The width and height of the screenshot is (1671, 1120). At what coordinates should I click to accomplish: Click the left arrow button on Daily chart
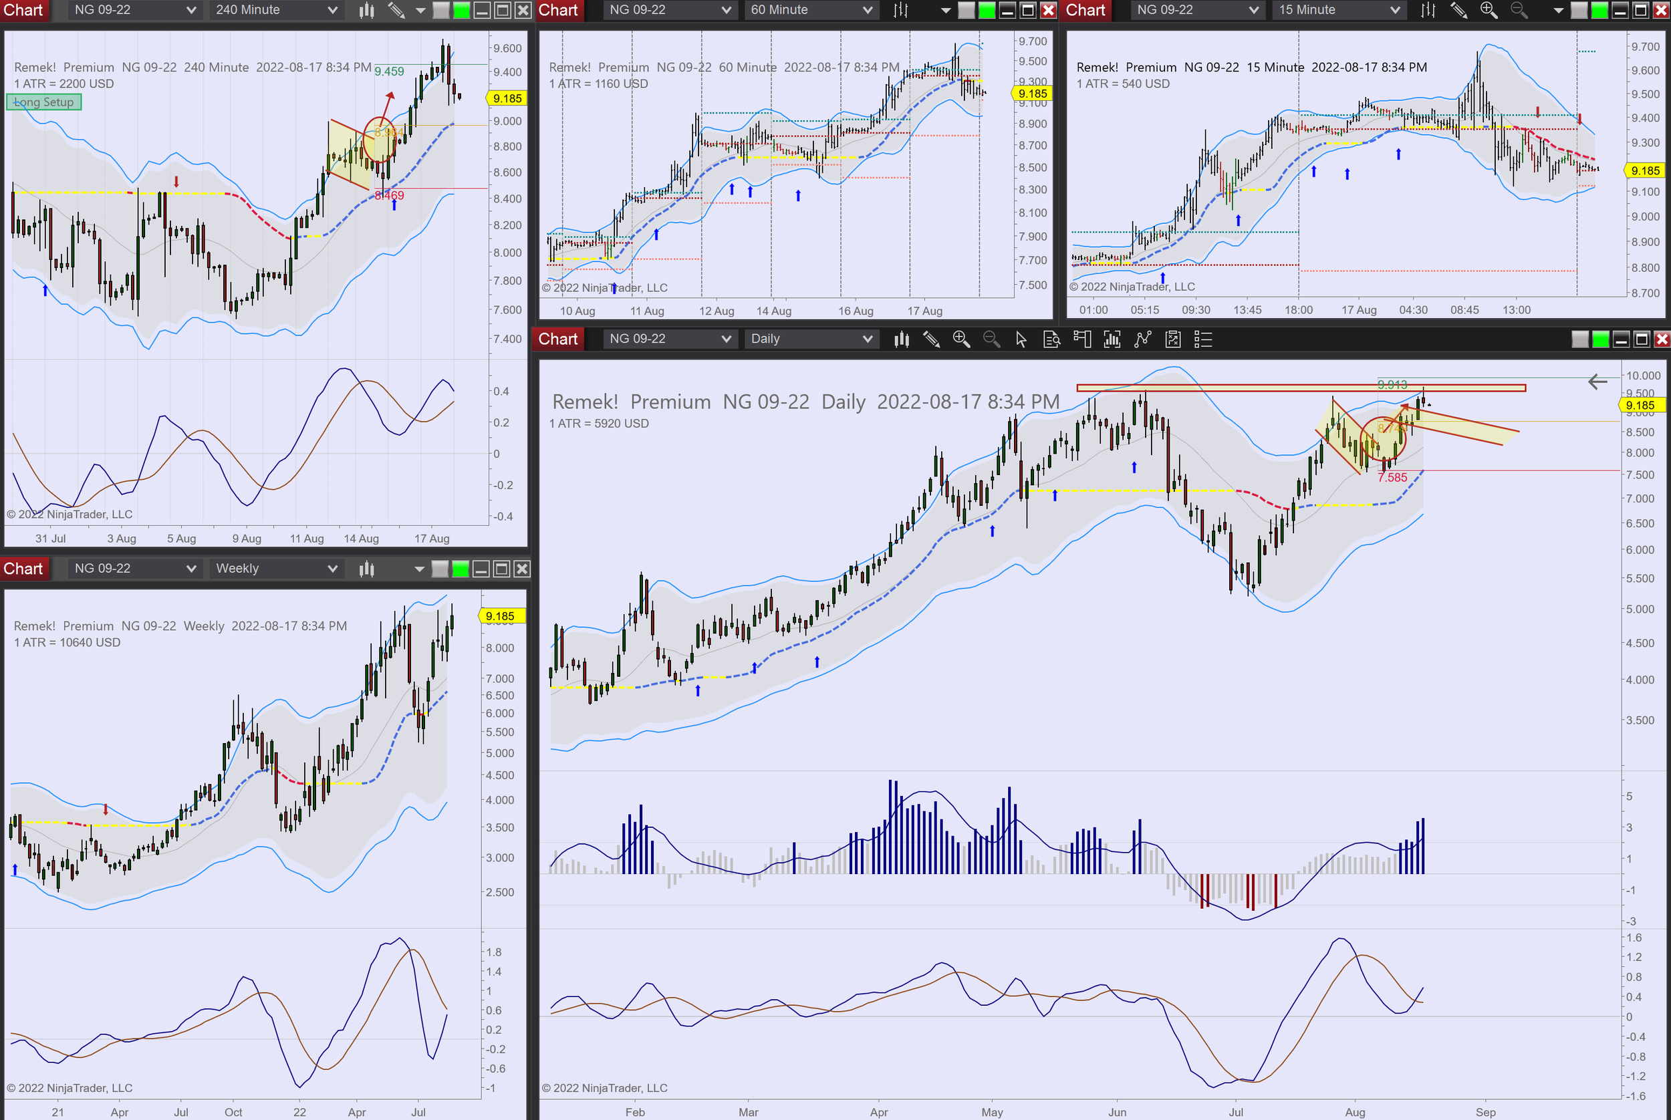(1597, 382)
